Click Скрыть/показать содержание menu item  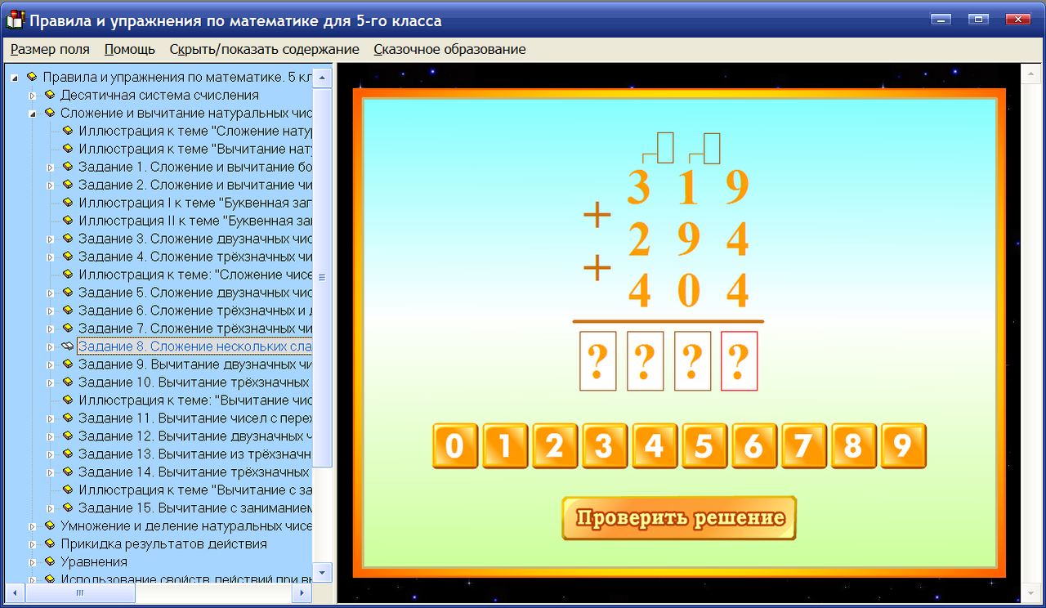coord(264,49)
